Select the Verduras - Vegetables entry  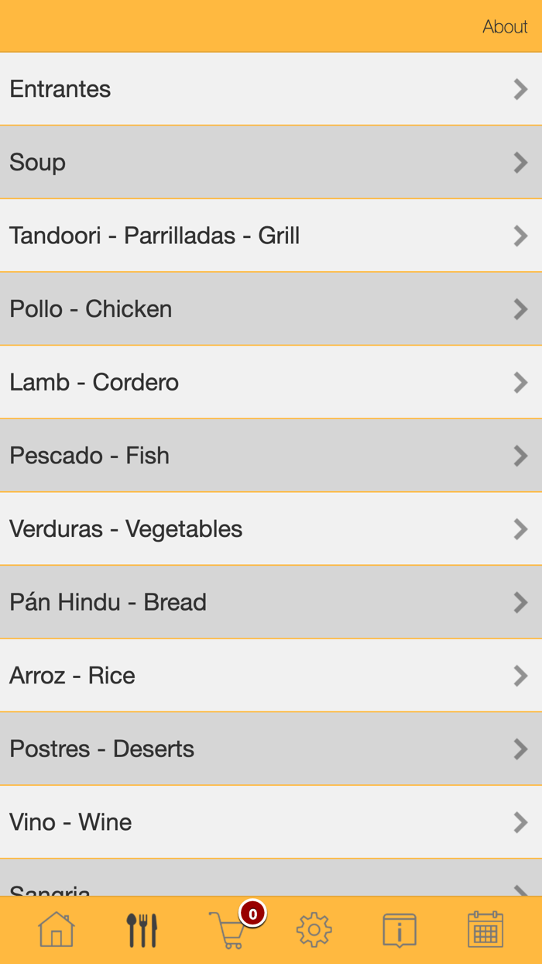click(271, 528)
